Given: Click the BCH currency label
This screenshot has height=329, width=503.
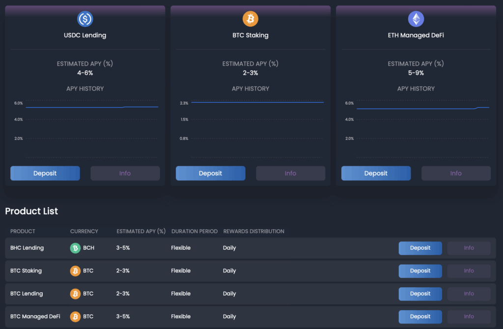Looking at the screenshot, I should (88, 248).
